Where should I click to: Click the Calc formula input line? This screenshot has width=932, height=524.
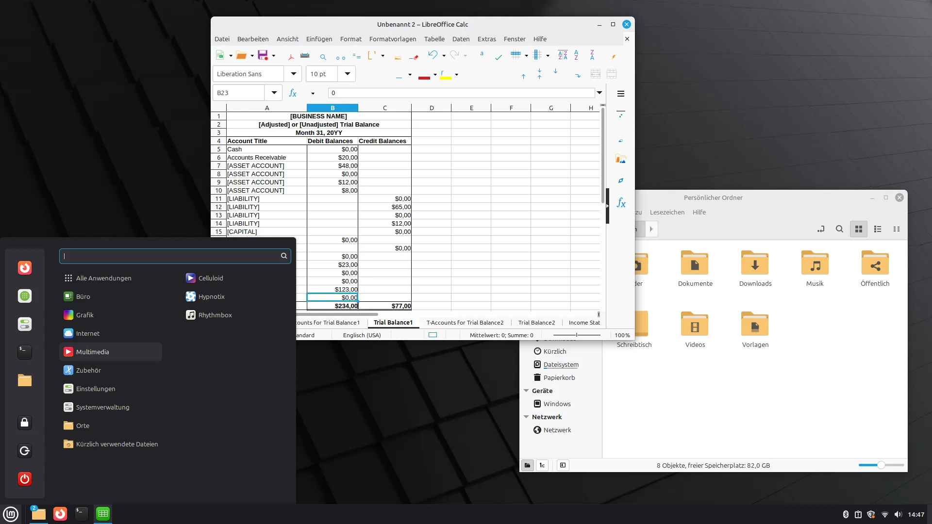461,93
